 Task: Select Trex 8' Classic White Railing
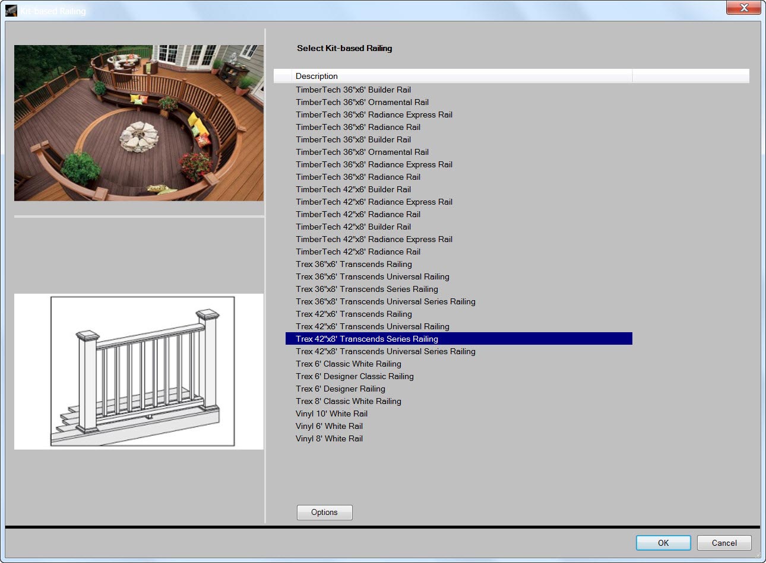tap(349, 401)
